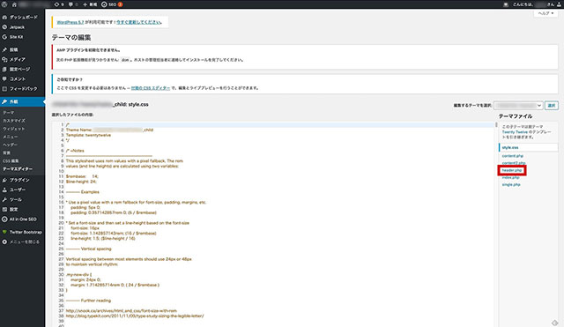Click the テーマファイル panel heading
The image size is (564, 327).
point(515,116)
